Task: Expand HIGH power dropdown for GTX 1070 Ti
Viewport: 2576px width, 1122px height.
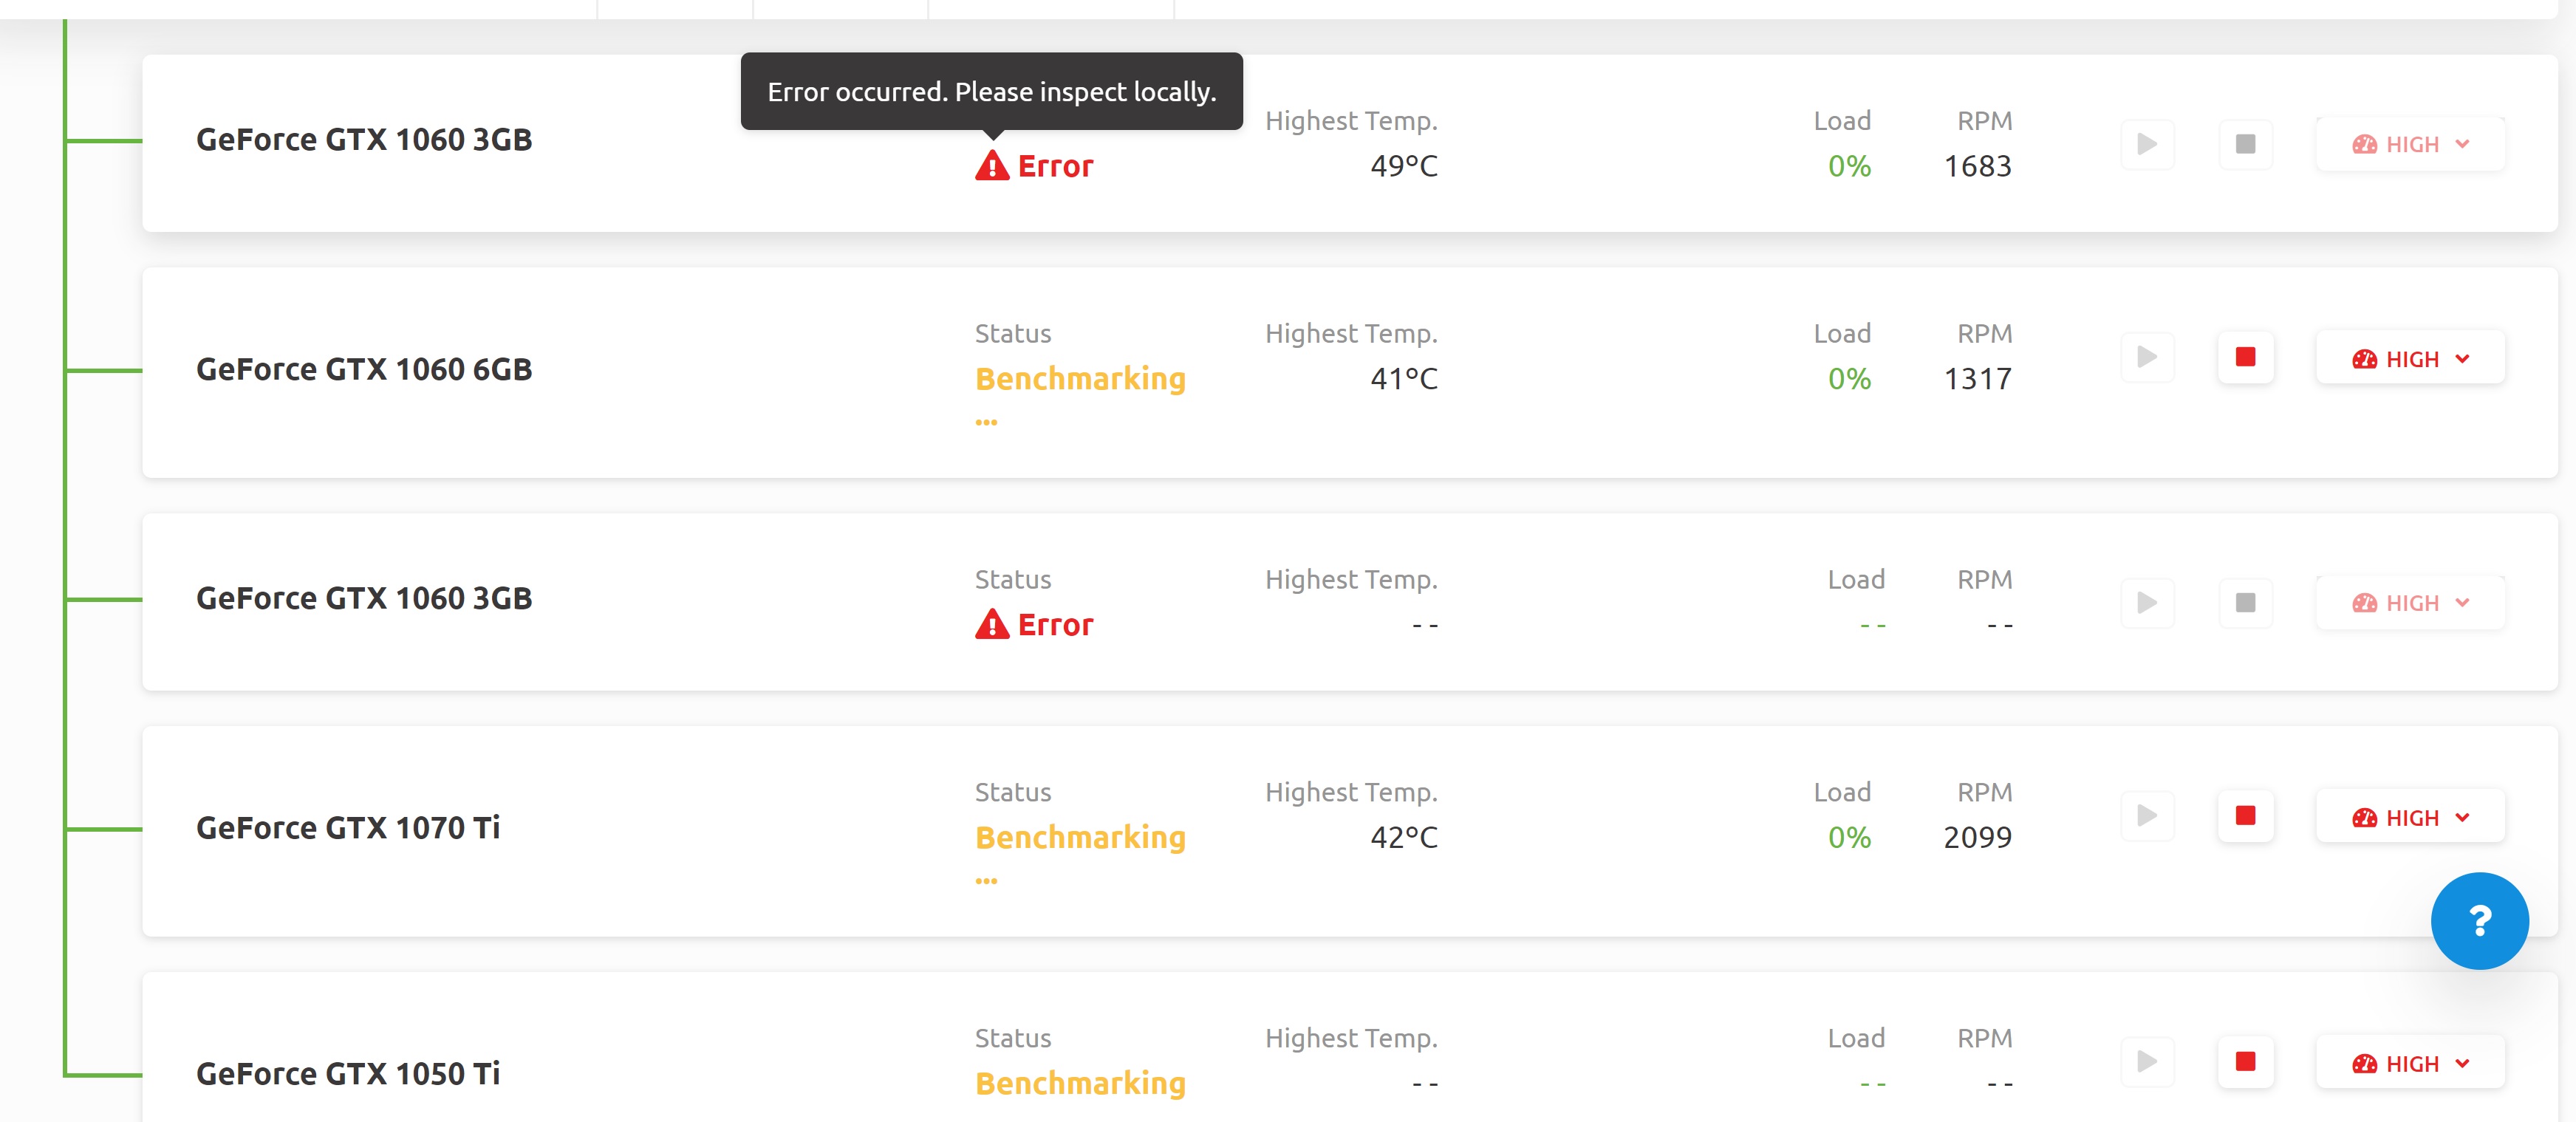Action: click(x=2410, y=817)
